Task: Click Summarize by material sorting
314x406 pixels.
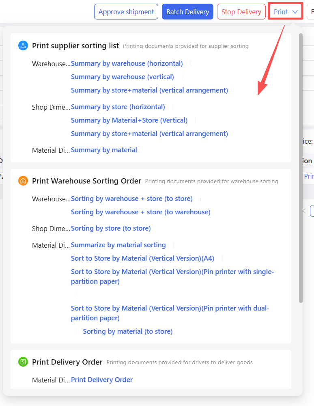Action: 118,245
